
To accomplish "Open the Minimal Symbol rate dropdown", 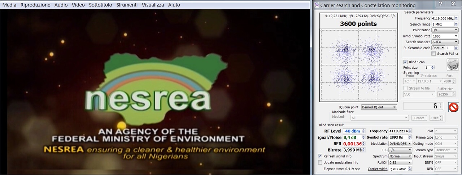I will [x=445, y=36].
